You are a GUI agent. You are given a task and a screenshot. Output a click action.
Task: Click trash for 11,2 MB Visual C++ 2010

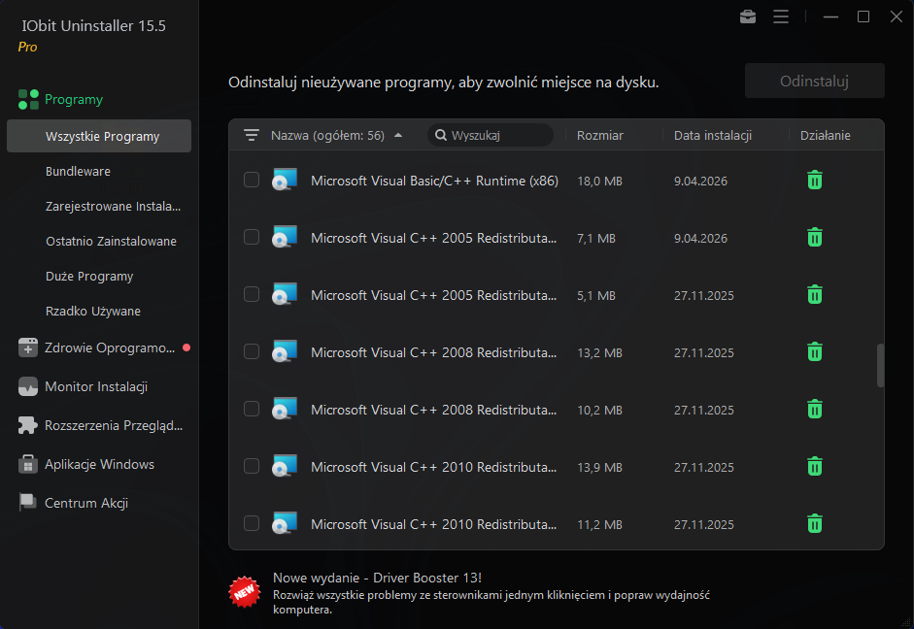(815, 524)
